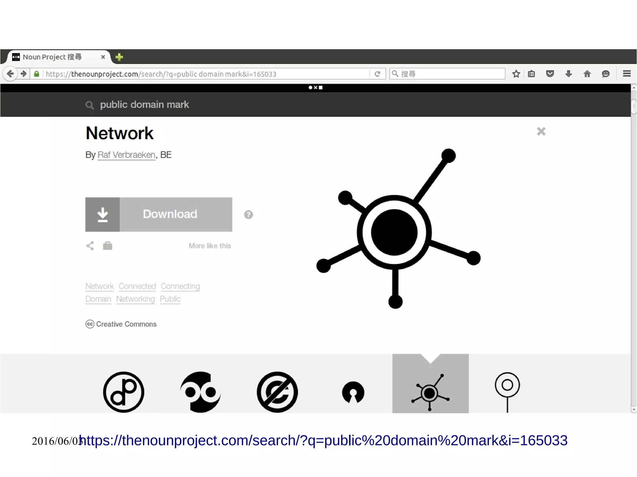Click the bookmark star icon
Image resolution: width=637 pixels, height=477 pixels.
coord(516,74)
